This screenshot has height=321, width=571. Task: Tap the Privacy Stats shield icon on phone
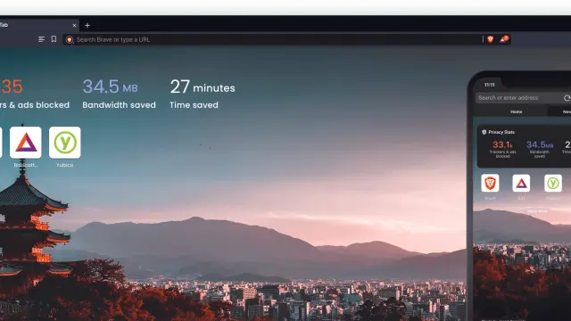tap(484, 132)
